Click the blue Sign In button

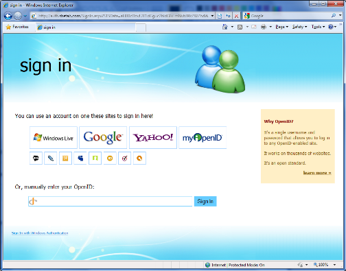pos(205,201)
